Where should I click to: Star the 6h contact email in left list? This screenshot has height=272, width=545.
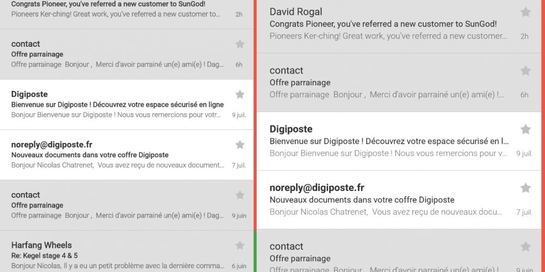(x=239, y=44)
